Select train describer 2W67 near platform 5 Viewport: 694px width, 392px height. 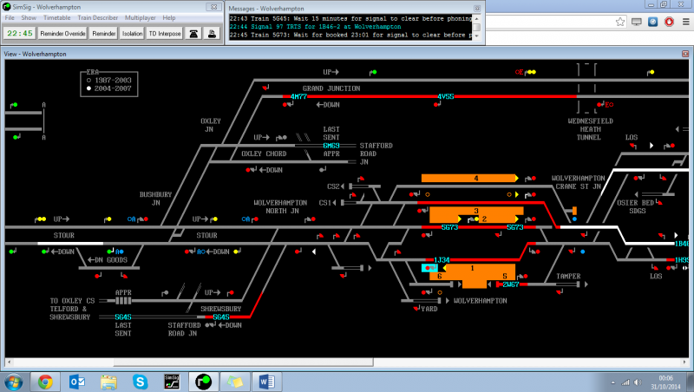click(x=511, y=284)
